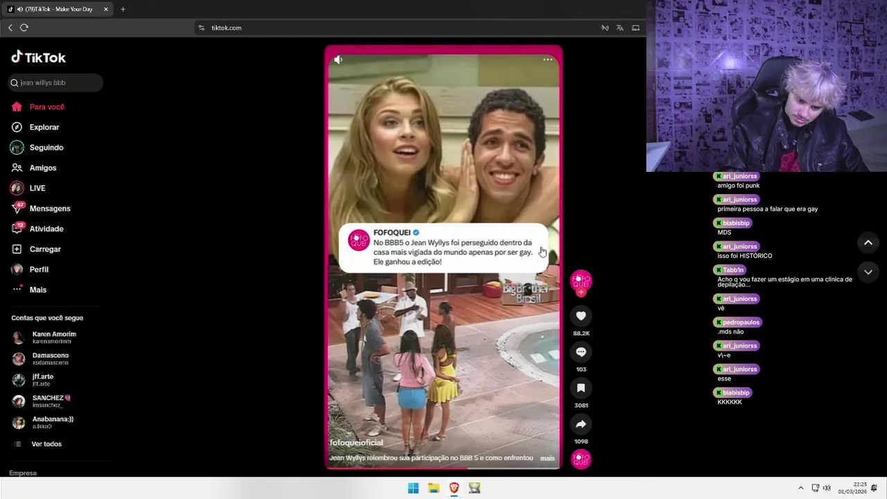Open FOFOQUEI creator avatar beside video

581,280
